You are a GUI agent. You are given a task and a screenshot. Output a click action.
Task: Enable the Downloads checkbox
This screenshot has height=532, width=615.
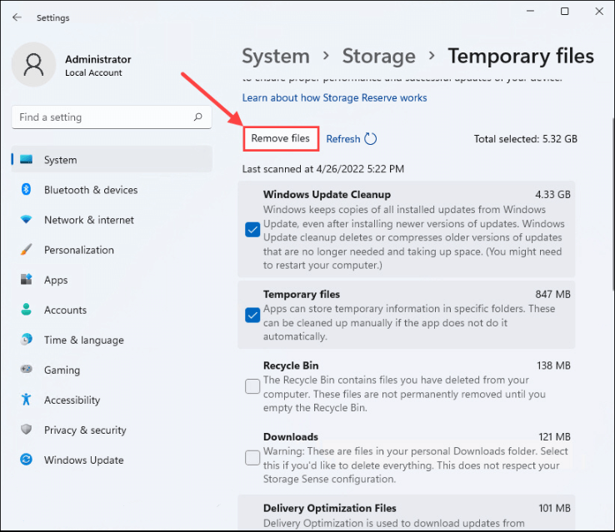[x=252, y=458]
